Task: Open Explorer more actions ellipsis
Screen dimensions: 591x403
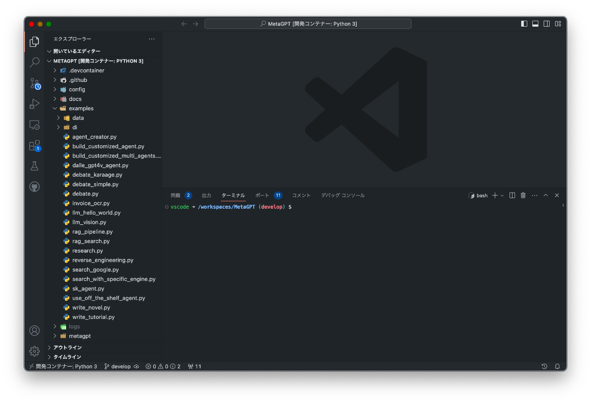Action: tap(152, 39)
